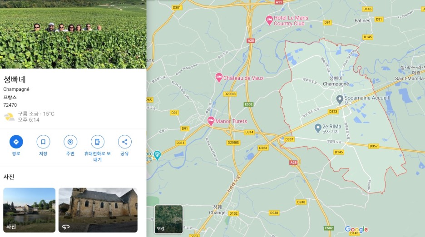The image size is (425, 237).
Task: Select the Hotel Le Mans Country Club marker
Action: [269, 20]
